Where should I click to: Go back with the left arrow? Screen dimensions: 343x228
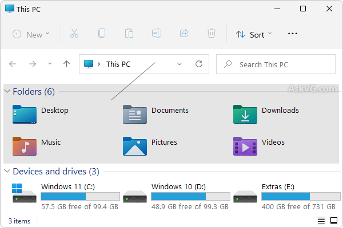coord(13,64)
